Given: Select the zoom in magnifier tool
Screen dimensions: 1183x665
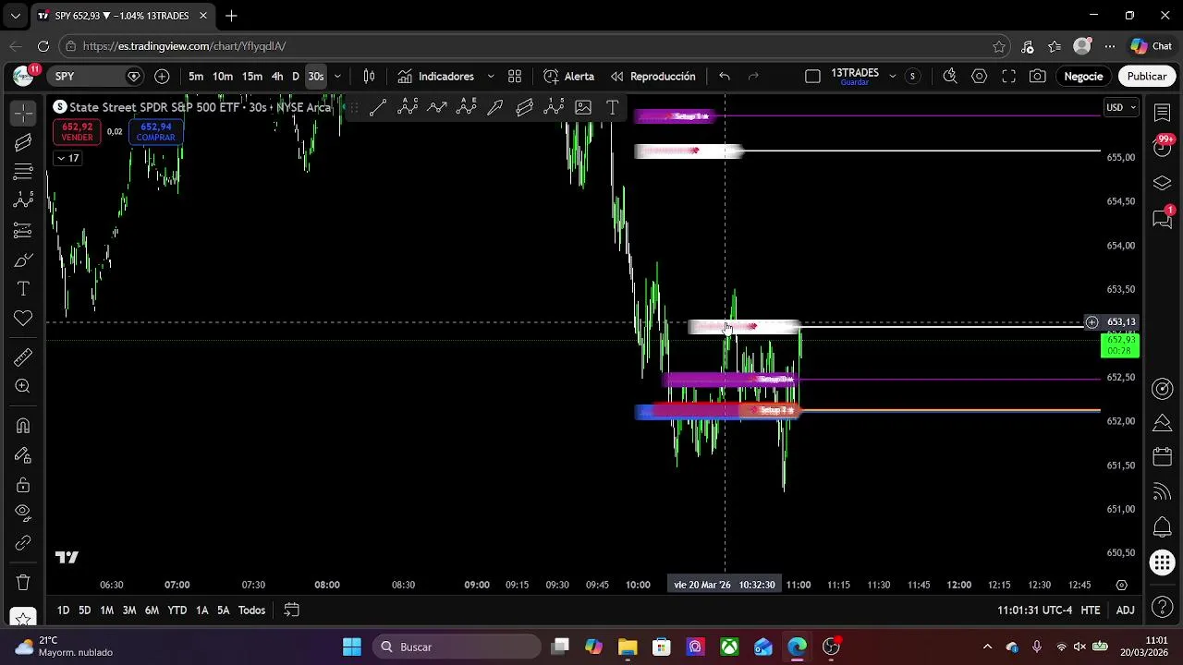Looking at the screenshot, I should click(23, 387).
